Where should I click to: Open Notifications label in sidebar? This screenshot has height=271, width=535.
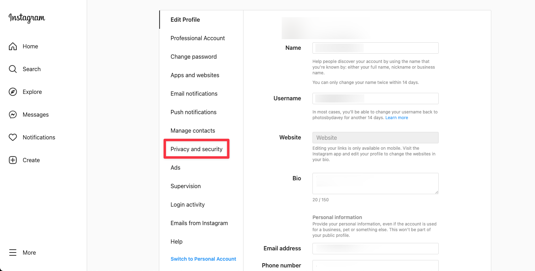point(39,137)
